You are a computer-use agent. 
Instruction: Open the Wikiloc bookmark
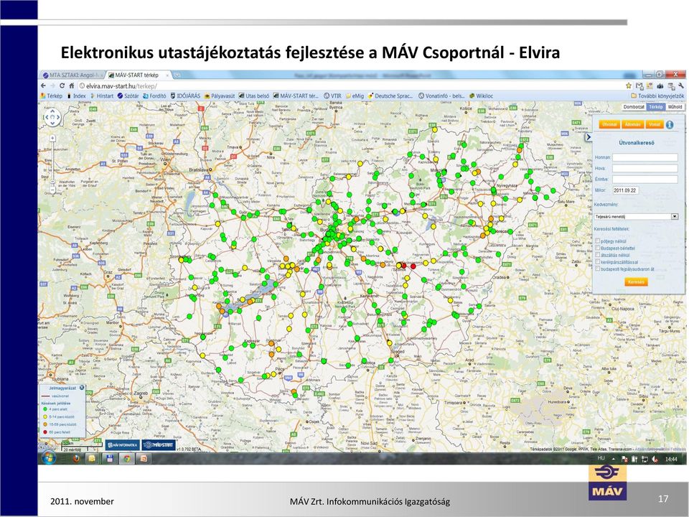tap(481, 96)
